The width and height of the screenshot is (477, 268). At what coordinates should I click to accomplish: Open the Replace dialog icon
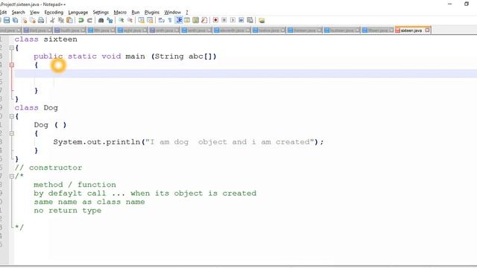(110, 20)
